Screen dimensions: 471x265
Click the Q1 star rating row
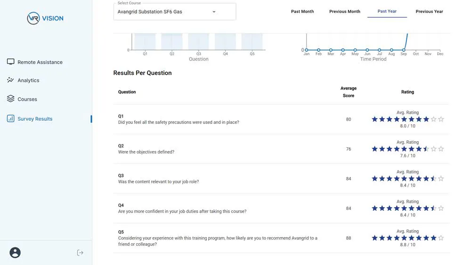pos(407,120)
